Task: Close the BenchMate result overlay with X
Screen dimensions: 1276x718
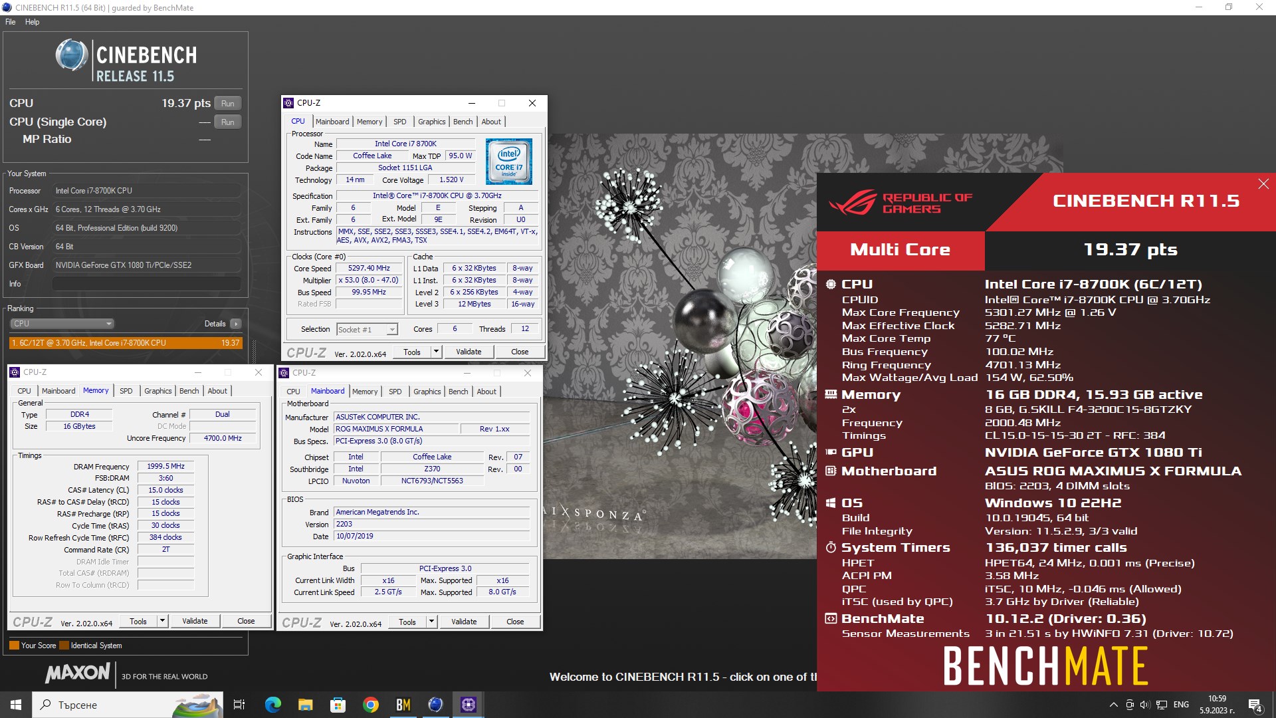Action: (x=1263, y=184)
